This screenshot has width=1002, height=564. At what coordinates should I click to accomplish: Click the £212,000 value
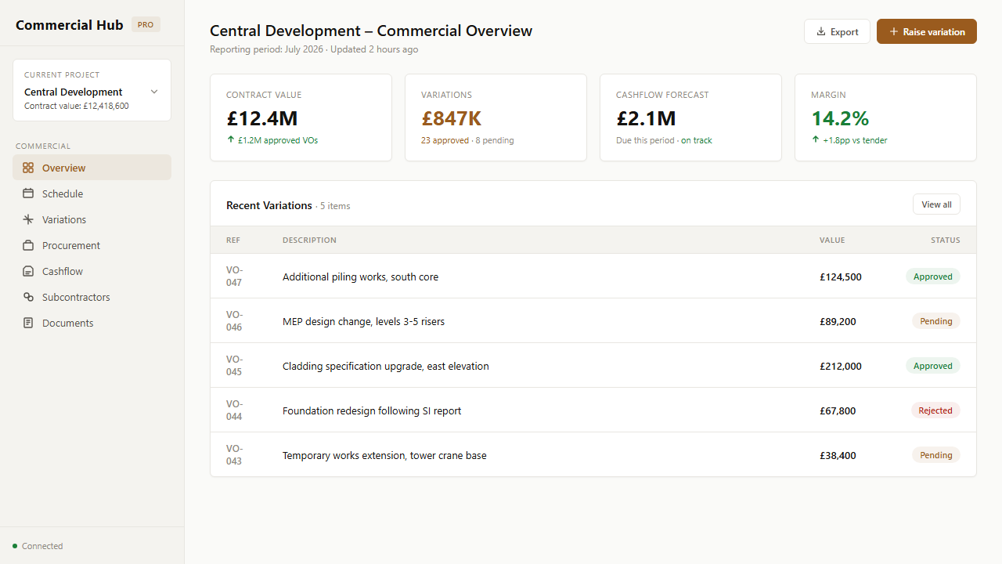coord(841,366)
